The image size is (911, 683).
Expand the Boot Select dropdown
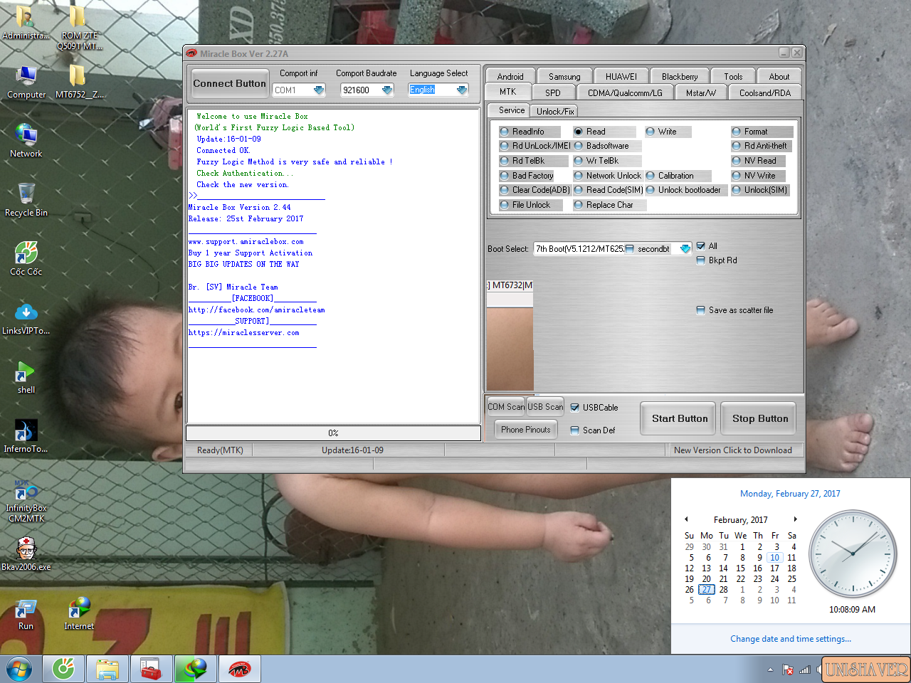[x=685, y=249]
